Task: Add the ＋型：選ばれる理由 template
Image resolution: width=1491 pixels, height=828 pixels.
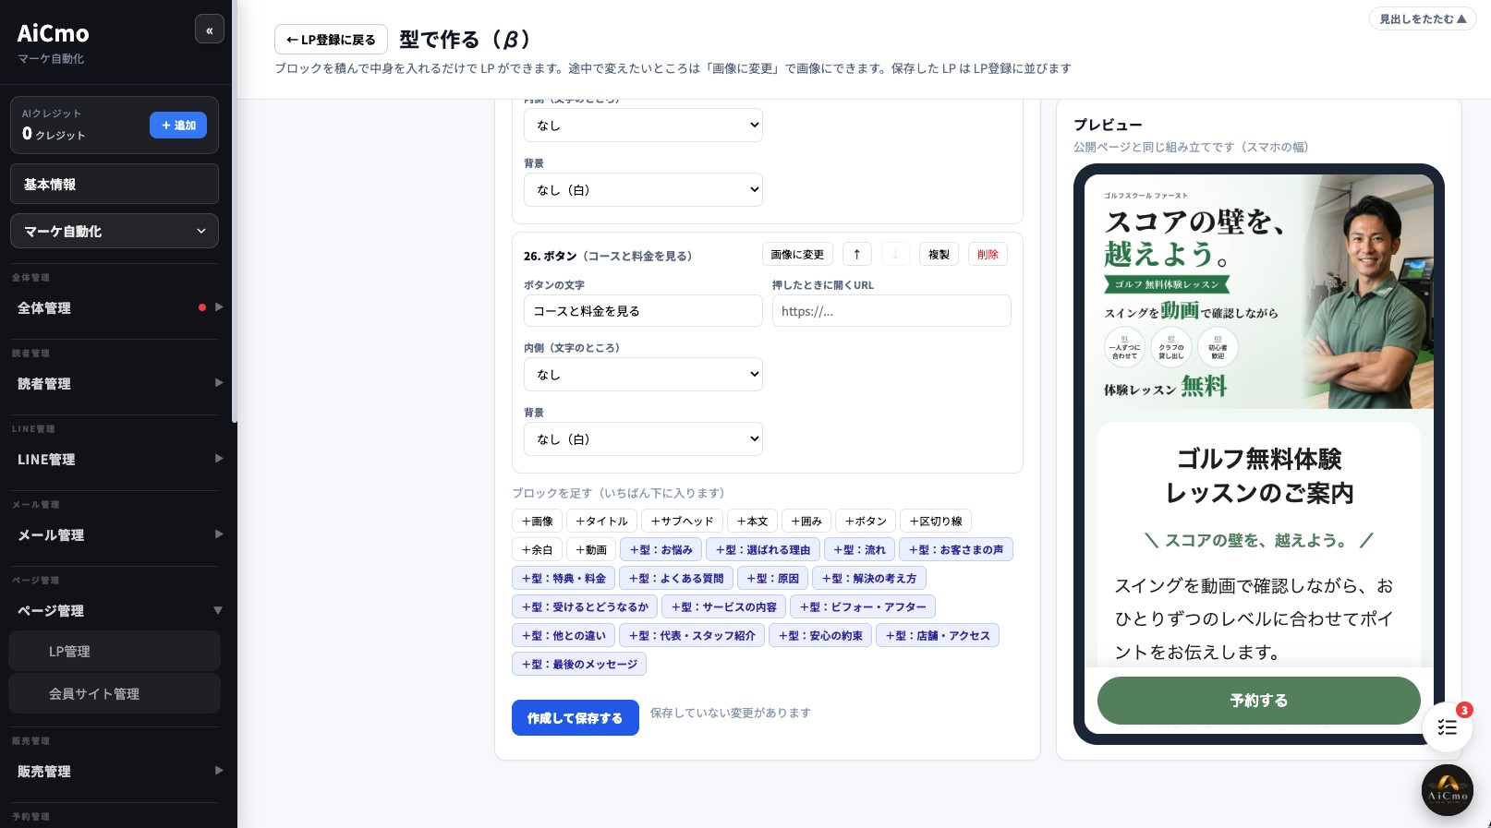Action: click(763, 550)
